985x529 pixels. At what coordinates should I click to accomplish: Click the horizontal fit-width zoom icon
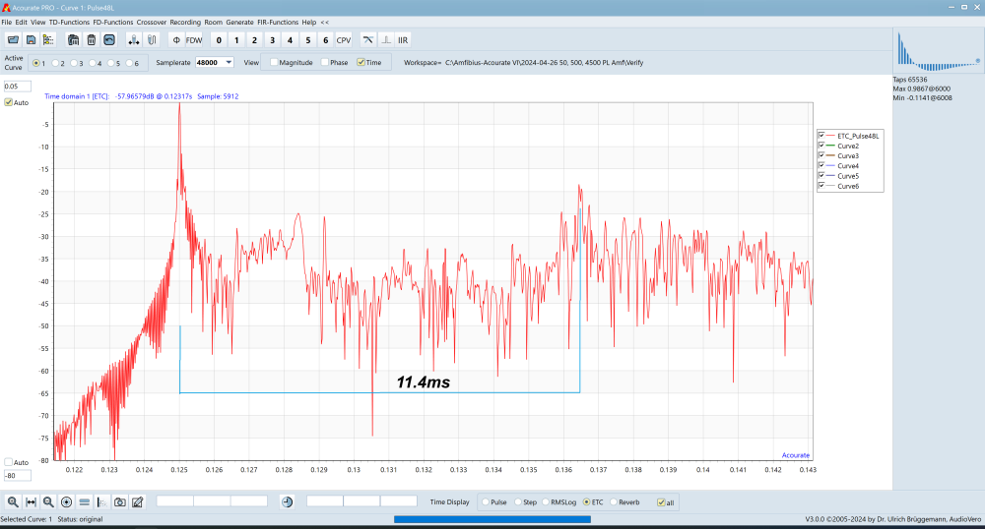pyautogui.click(x=31, y=501)
